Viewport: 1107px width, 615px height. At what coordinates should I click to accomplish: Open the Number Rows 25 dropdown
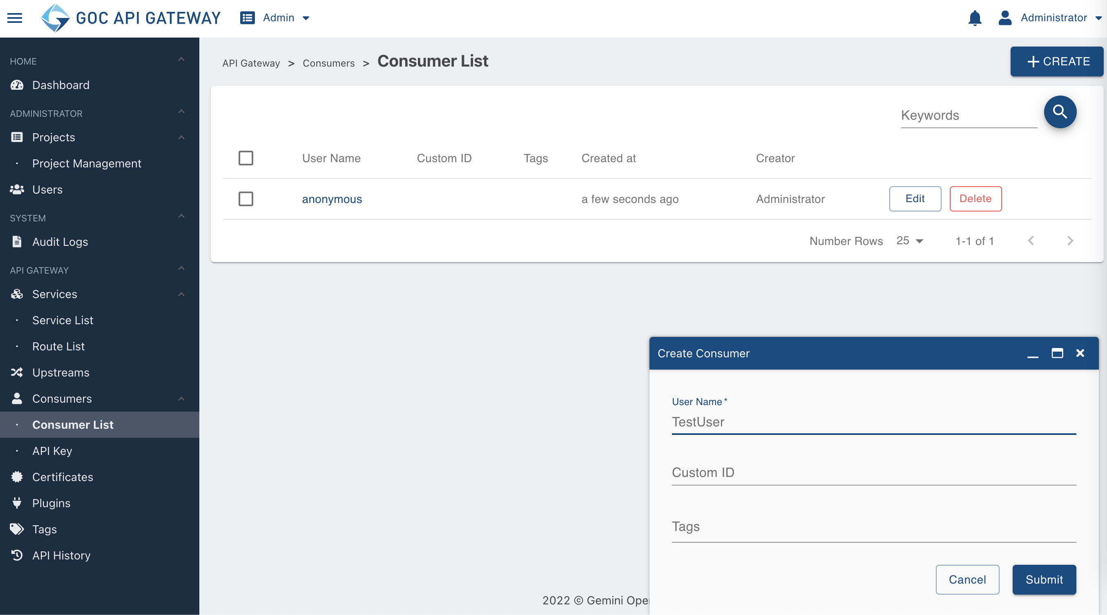tap(910, 241)
